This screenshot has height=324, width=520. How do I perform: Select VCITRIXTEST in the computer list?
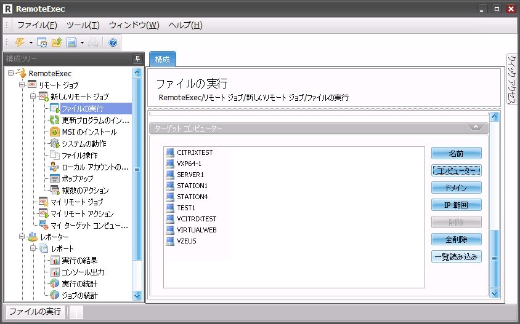[197, 219]
